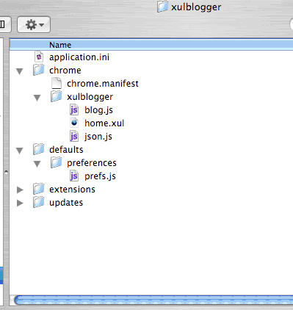The height and width of the screenshot is (310, 293).
Task: Click the xulblogger title bar folder icon
Action: 162,7
